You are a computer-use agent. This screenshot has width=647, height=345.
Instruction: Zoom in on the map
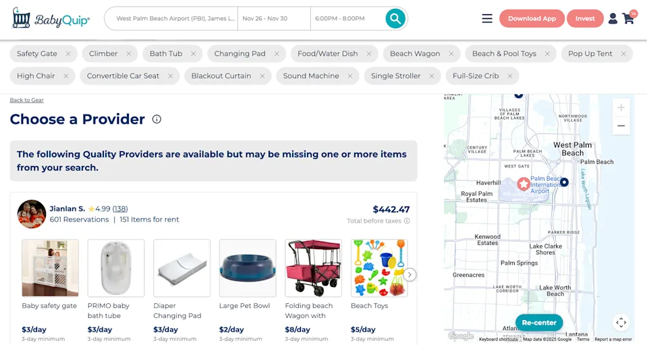point(621,107)
